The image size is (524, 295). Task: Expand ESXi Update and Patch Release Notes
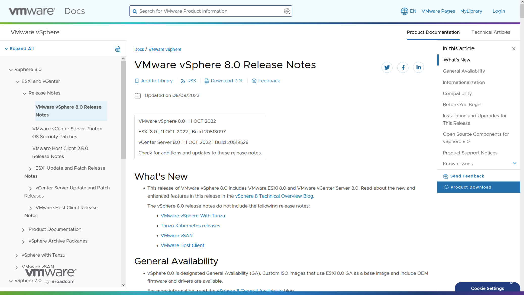point(30,168)
